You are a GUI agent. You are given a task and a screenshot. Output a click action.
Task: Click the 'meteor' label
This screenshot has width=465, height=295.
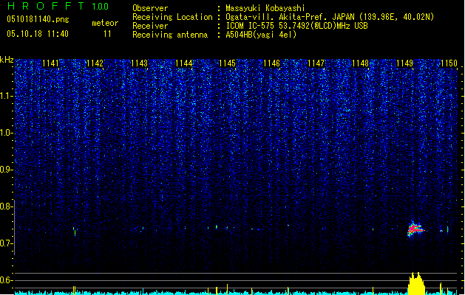(x=105, y=23)
